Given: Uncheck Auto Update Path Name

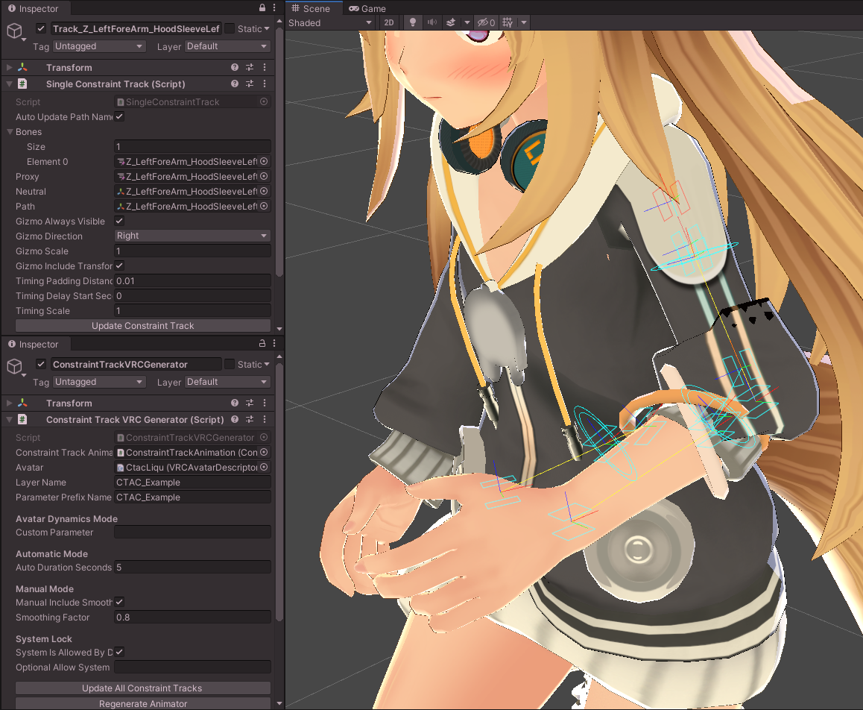Looking at the screenshot, I should point(119,116).
